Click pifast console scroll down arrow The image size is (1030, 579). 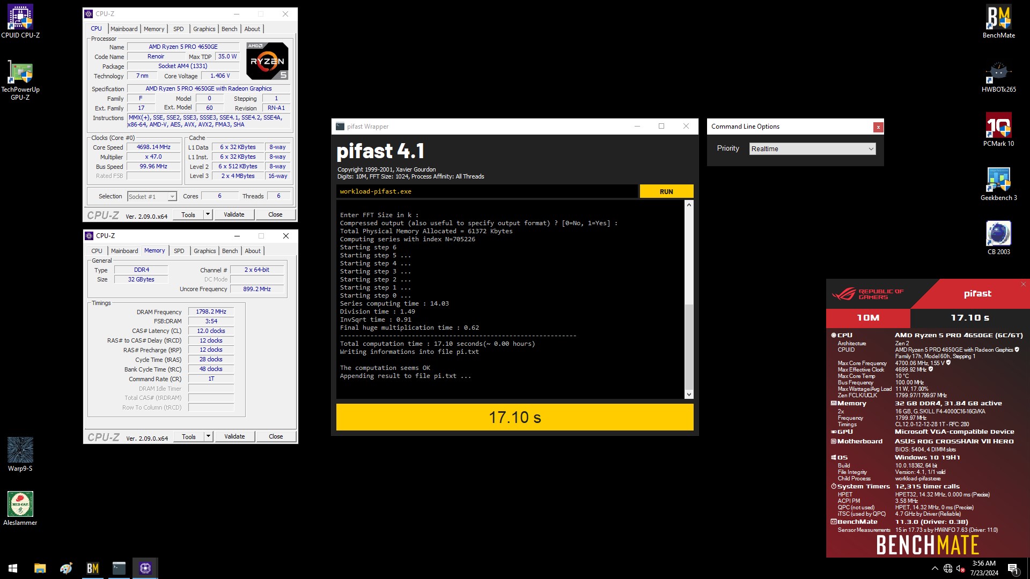[x=689, y=395]
